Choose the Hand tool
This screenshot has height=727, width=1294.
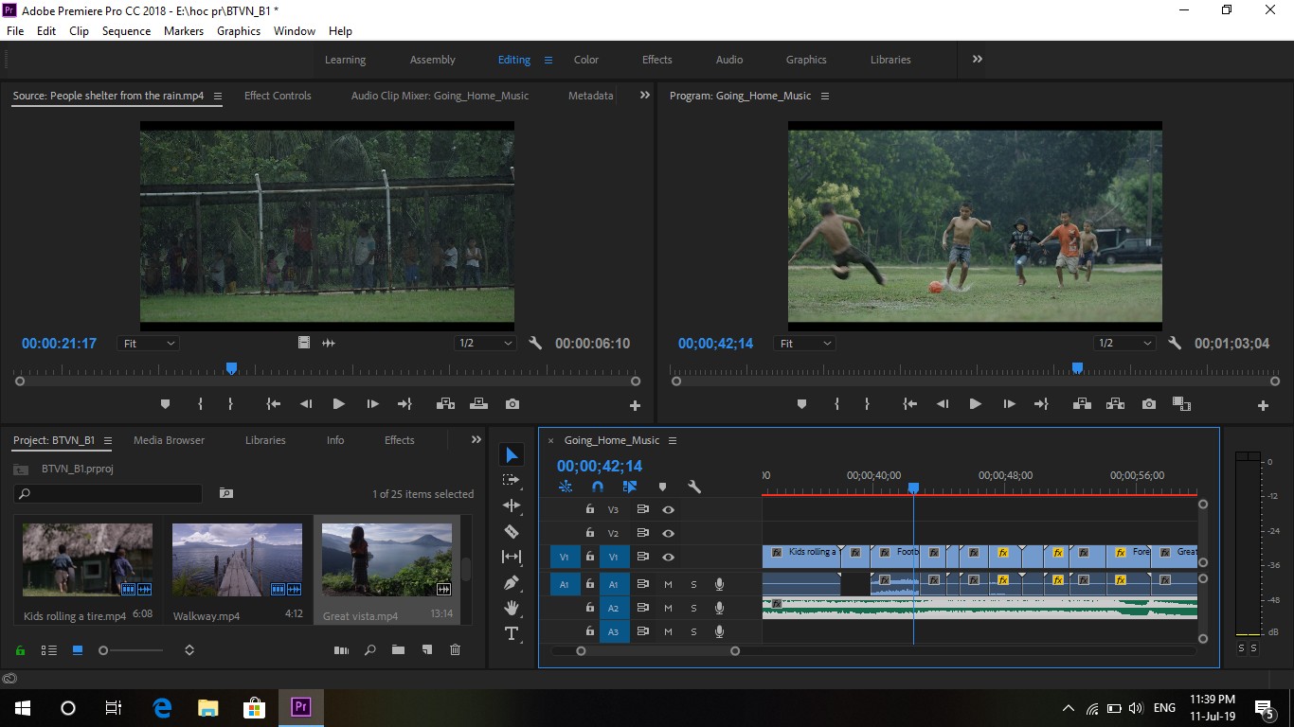click(x=512, y=608)
